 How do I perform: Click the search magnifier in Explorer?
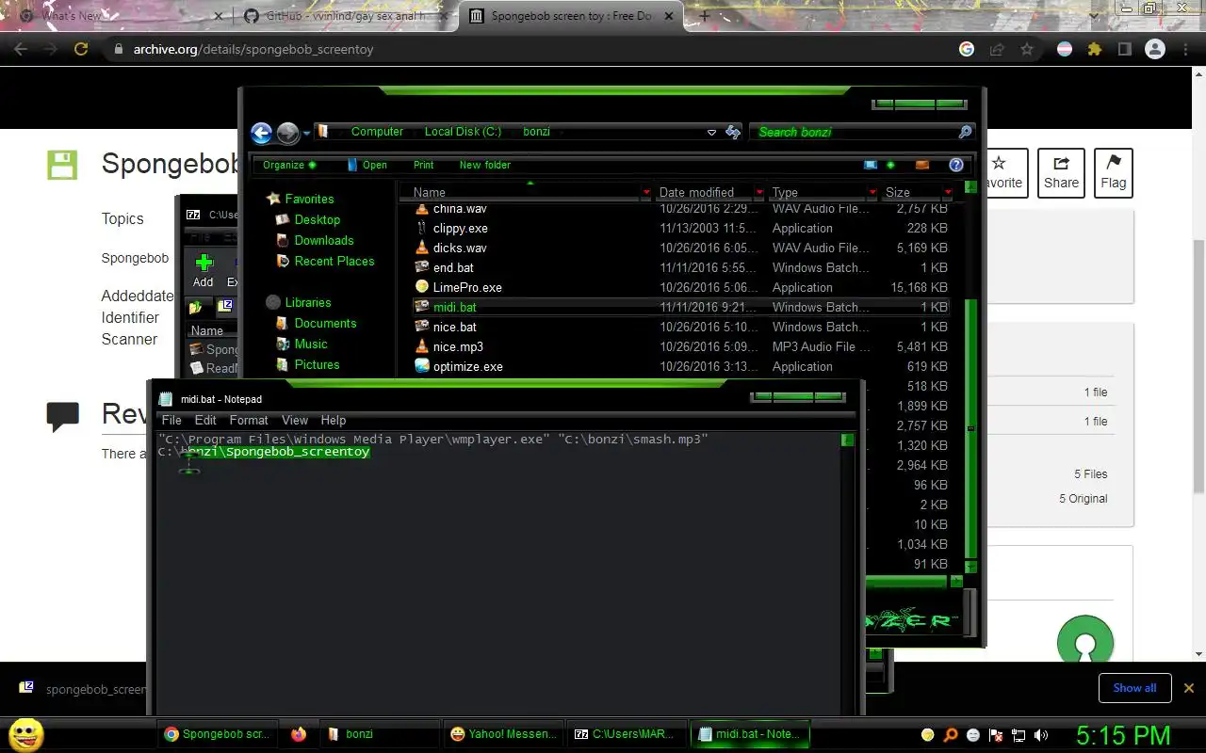(x=965, y=133)
